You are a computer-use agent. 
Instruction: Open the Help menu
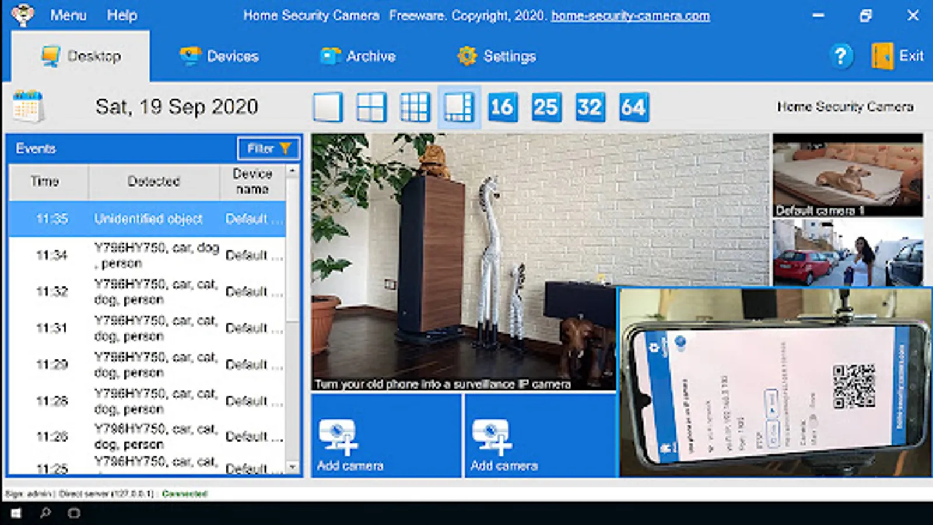pyautogui.click(x=122, y=15)
